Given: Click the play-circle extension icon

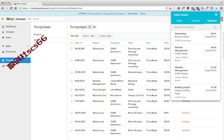Looking at the screenshot, I should (x=212, y=8).
